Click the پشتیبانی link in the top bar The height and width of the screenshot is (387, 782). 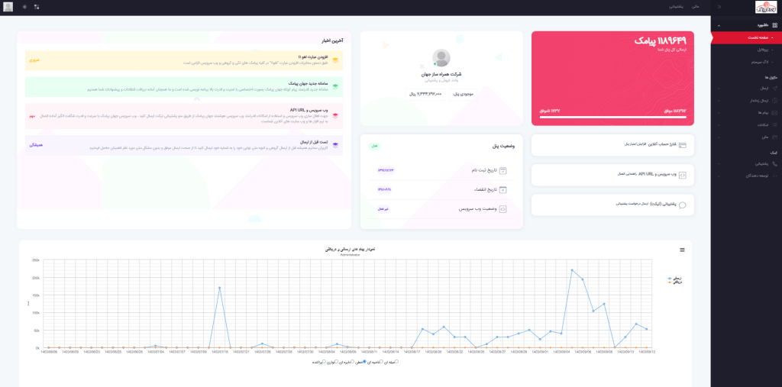pos(677,7)
